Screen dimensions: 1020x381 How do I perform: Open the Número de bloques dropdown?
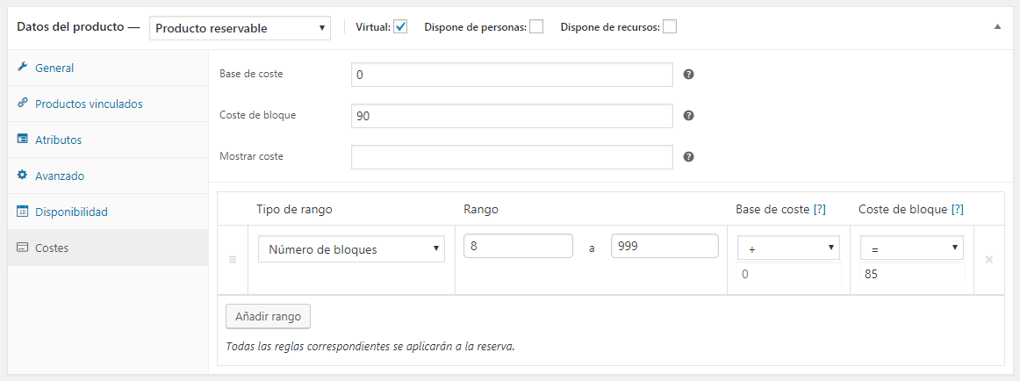pyautogui.click(x=351, y=249)
